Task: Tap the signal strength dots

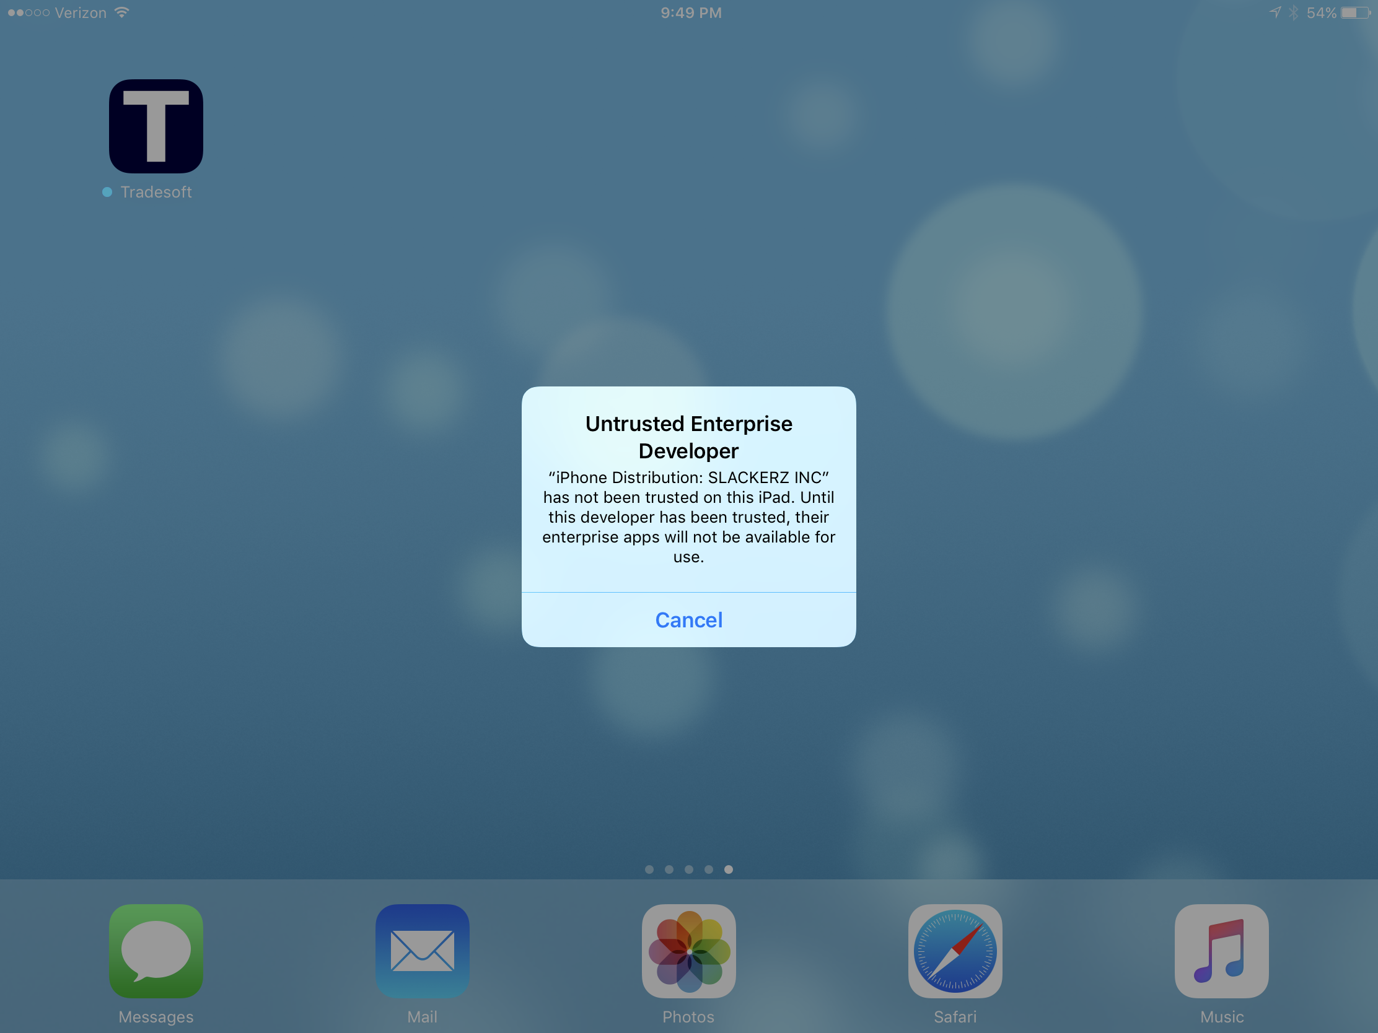Action: coord(29,12)
